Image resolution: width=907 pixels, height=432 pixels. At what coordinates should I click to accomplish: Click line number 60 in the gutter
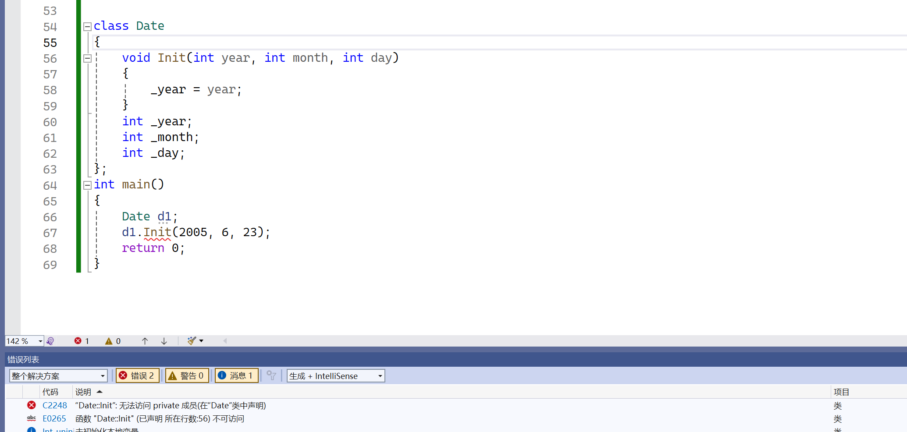tap(50, 122)
